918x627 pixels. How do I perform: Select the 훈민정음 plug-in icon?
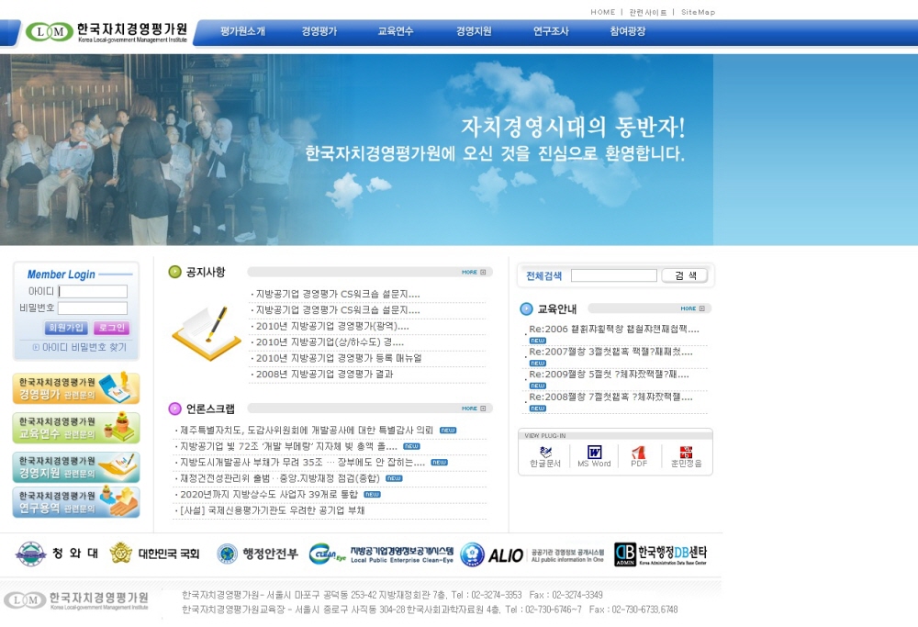click(686, 453)
